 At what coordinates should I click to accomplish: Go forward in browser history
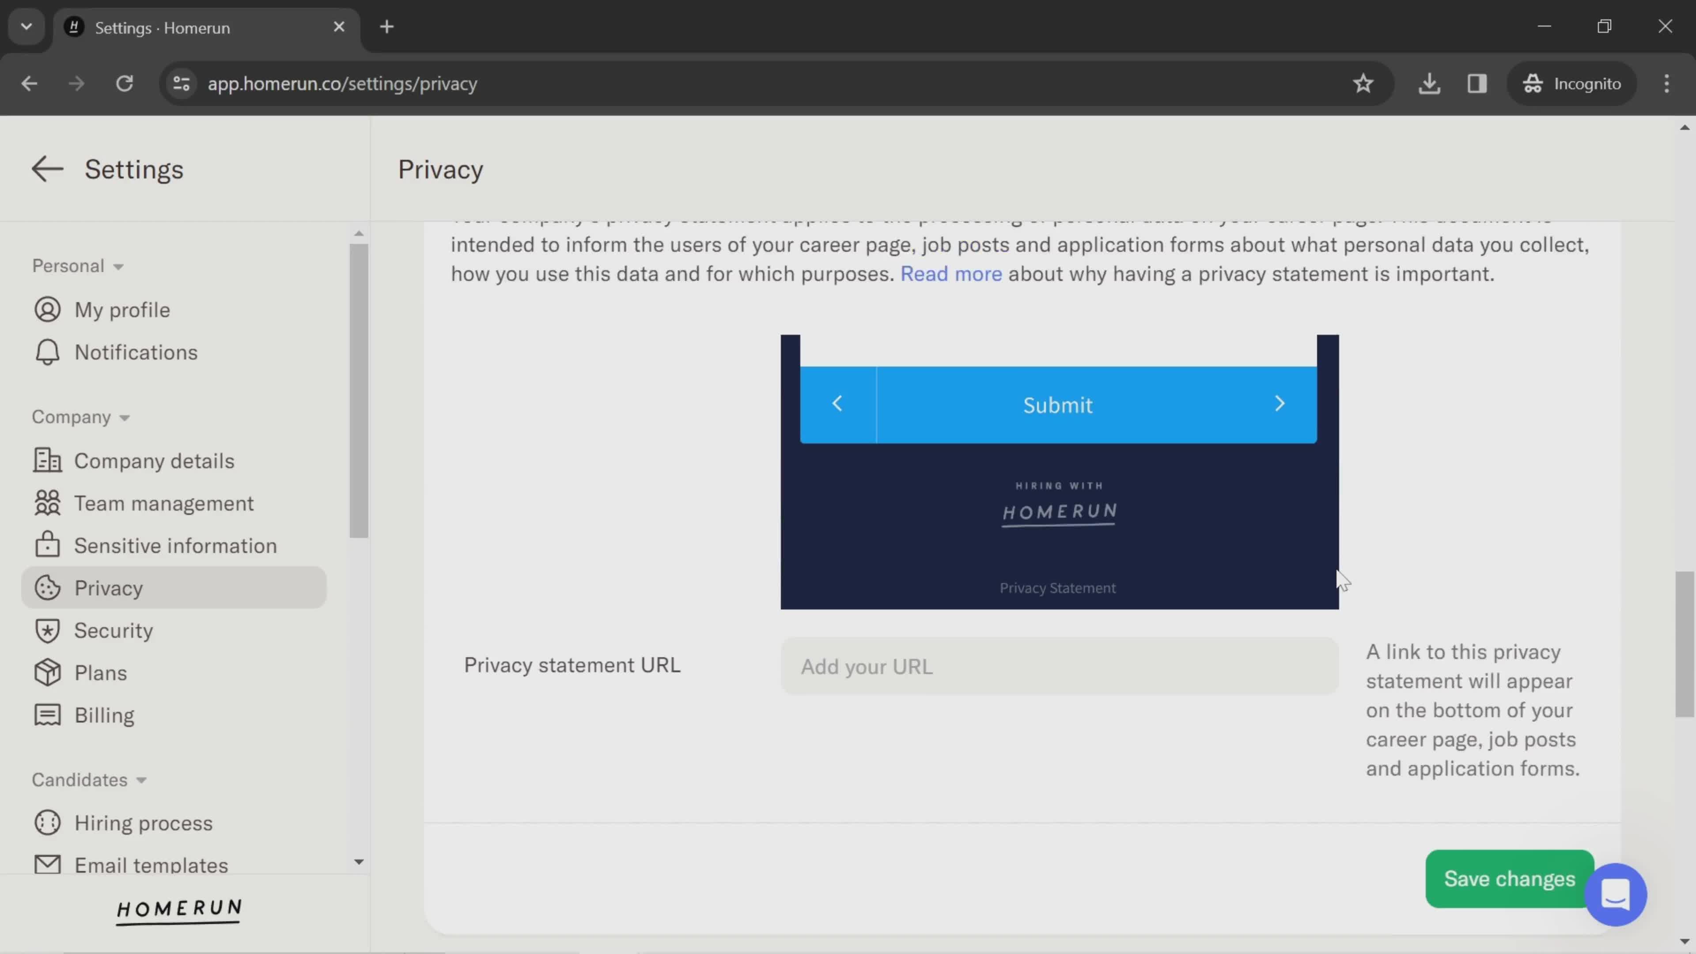pyautogui.click(x=76, y=83)
